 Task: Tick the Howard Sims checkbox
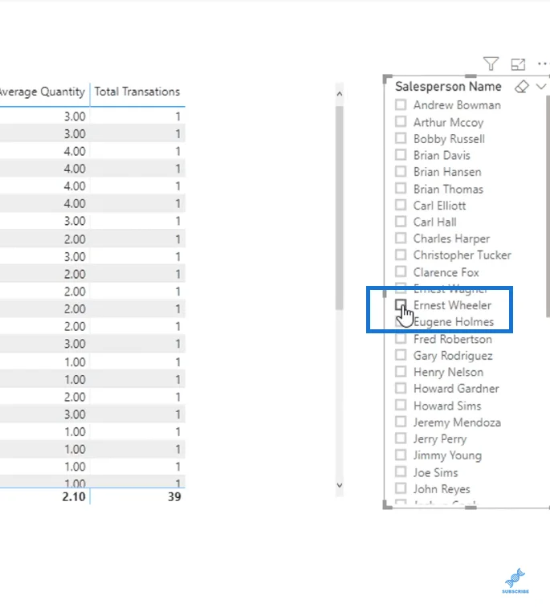(401, 405)
